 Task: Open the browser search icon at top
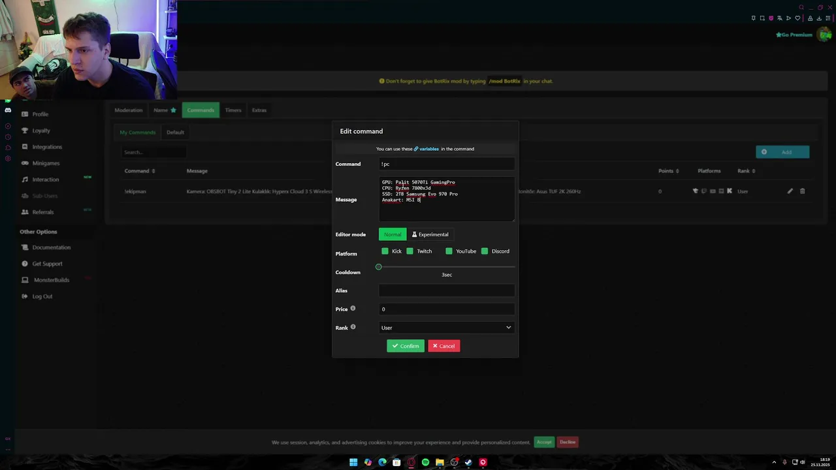801,7
